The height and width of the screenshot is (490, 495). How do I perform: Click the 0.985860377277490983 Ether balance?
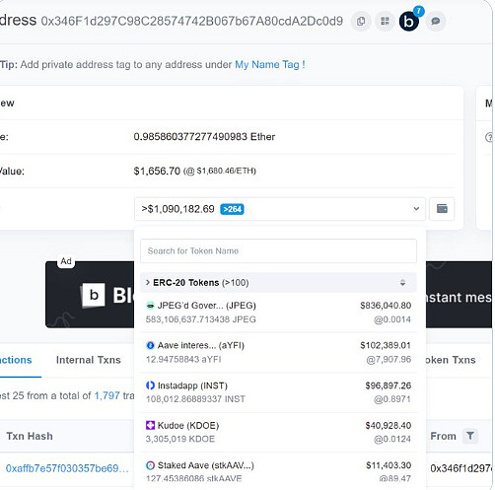tap(204, 136)
